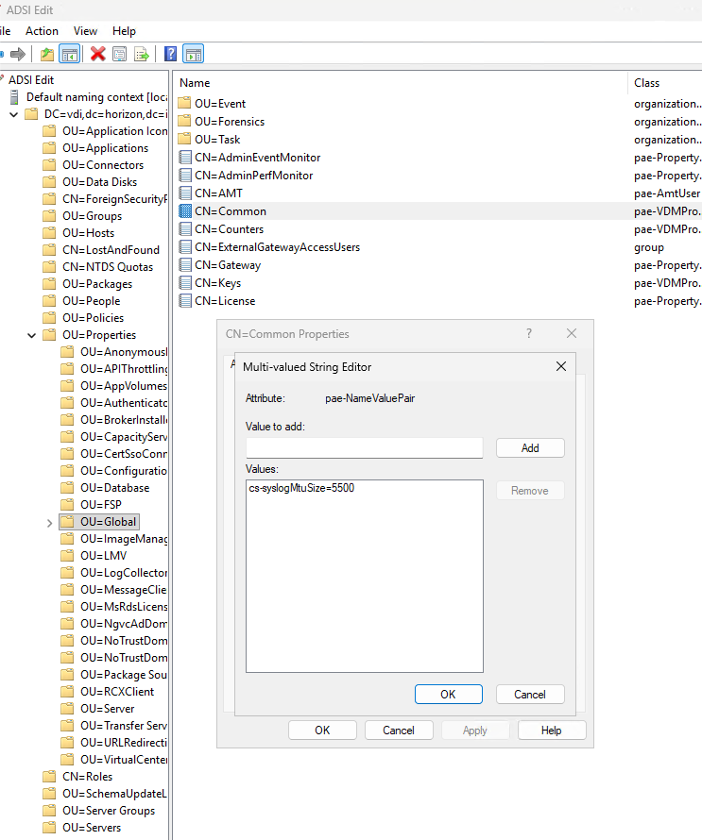Click the CN=Common object icon

185,211
